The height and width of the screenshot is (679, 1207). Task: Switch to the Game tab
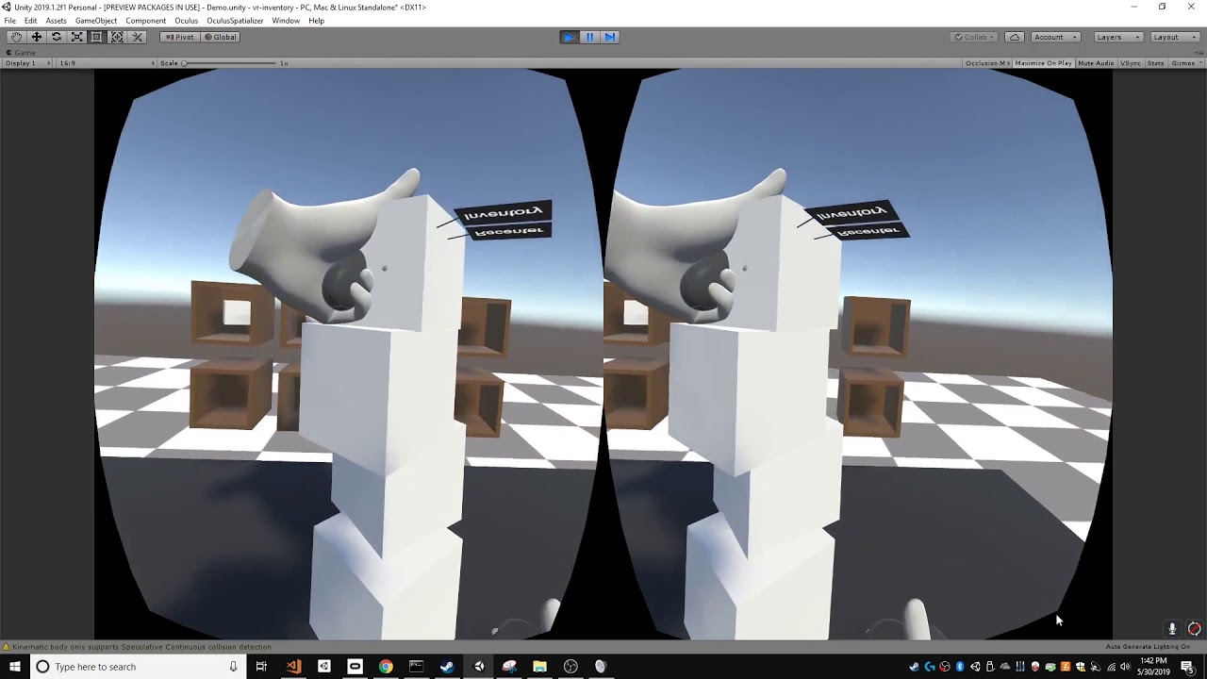pyautogui.click(x=21, y=53)
